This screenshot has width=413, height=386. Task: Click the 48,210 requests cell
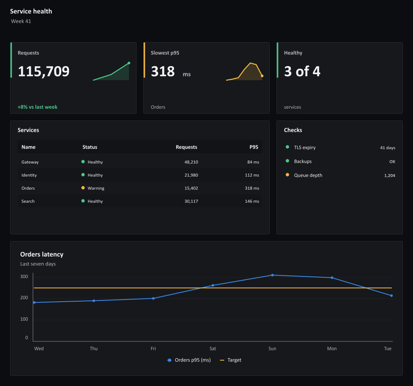point(191,162)
